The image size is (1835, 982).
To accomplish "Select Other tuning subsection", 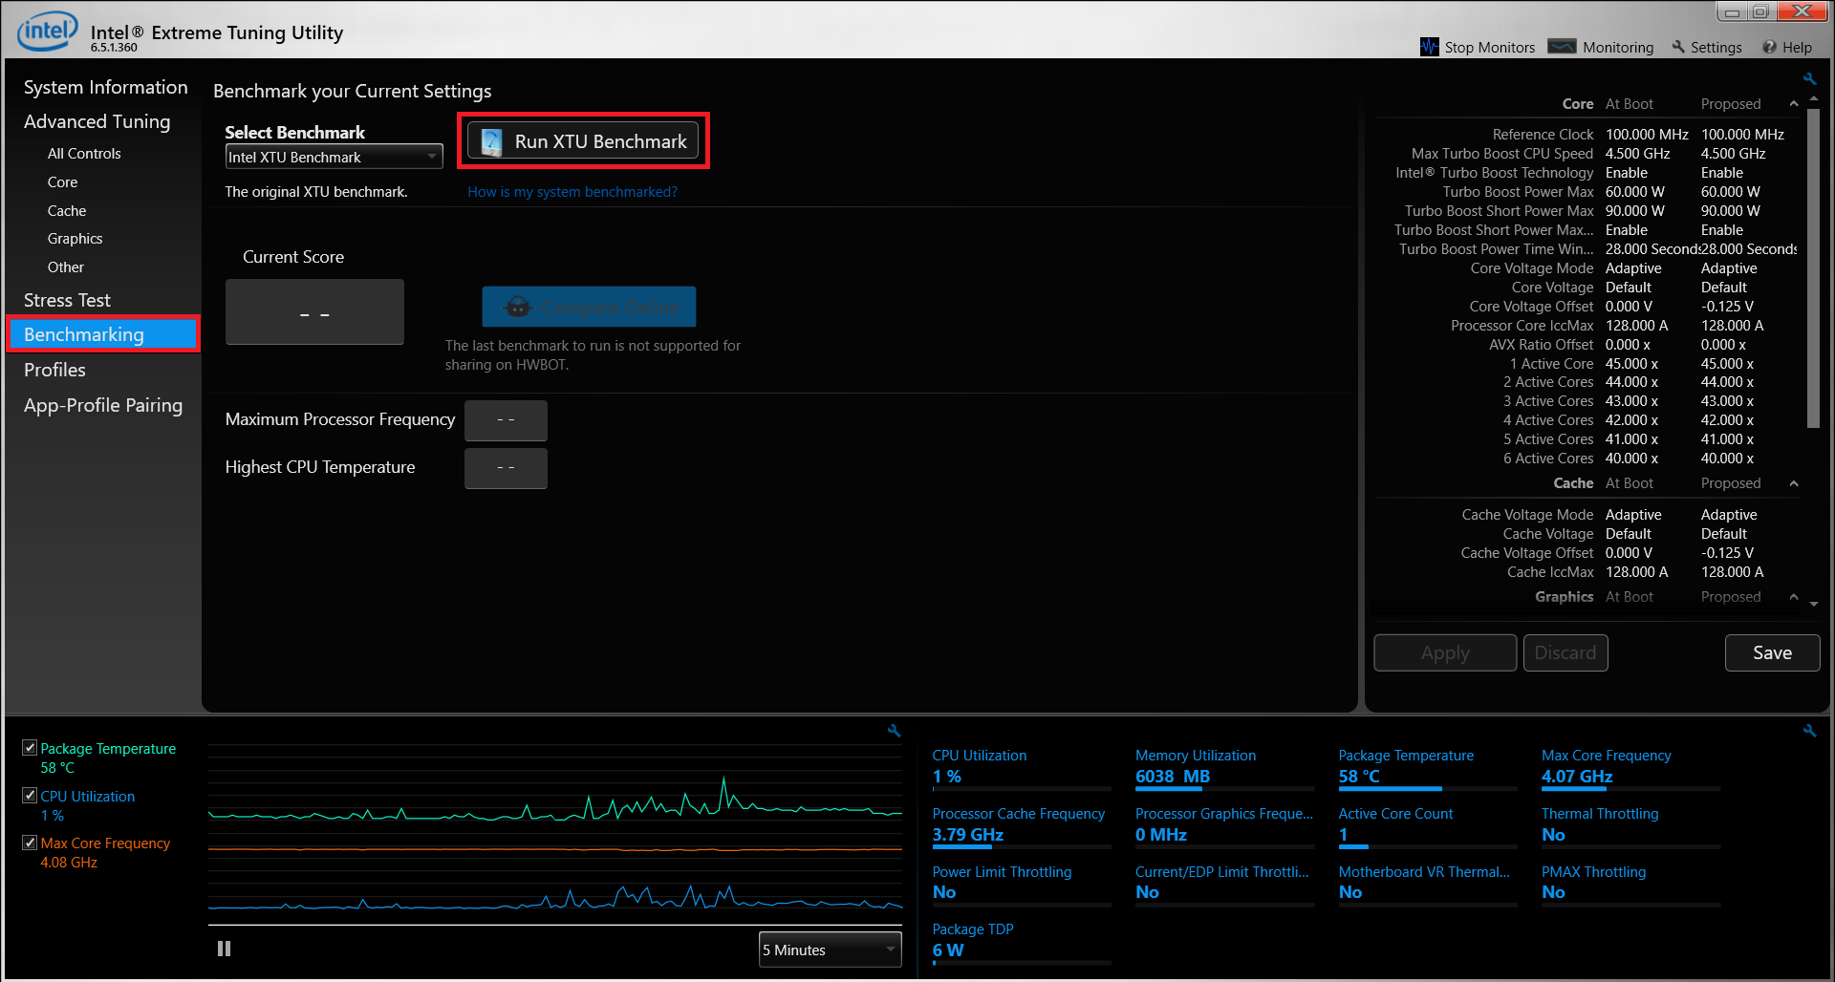I will 66,267.
